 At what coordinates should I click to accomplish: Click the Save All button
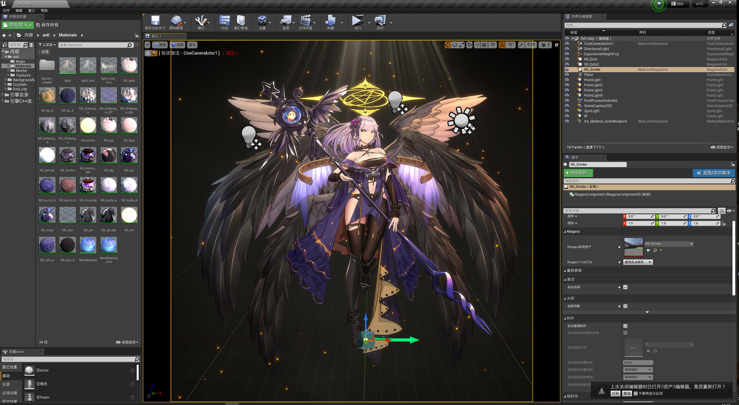coord(47,25)
